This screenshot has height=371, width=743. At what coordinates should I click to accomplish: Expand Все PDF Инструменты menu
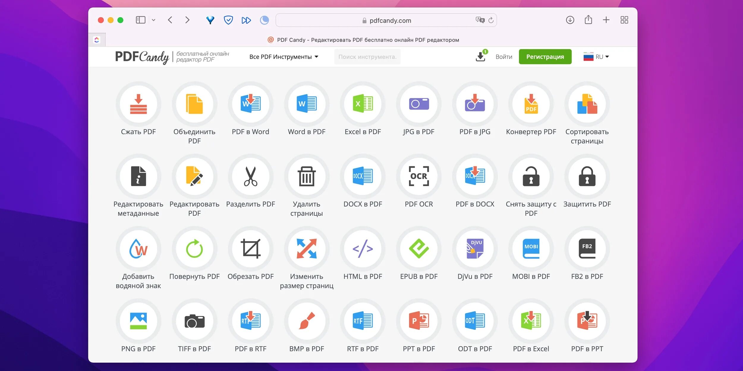284,57
